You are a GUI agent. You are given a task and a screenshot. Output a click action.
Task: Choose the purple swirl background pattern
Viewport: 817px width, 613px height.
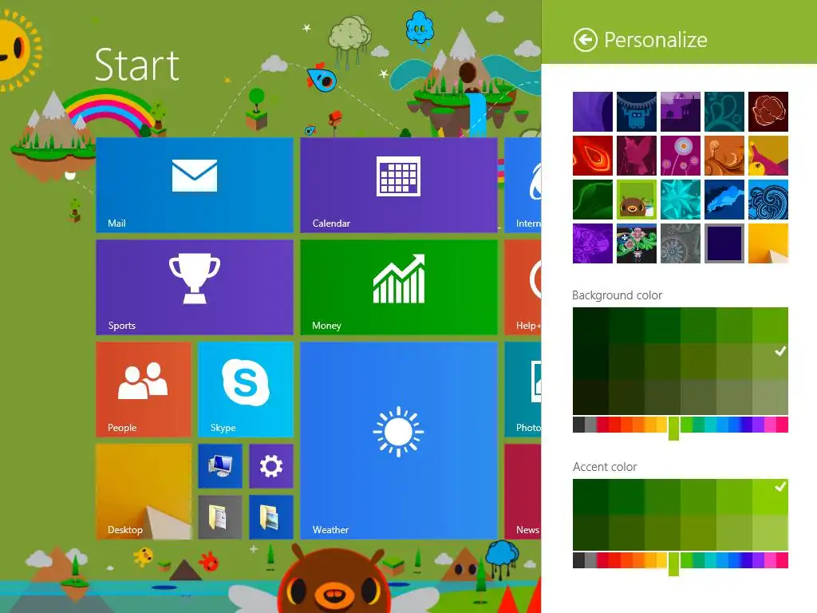tap(593, 112)
